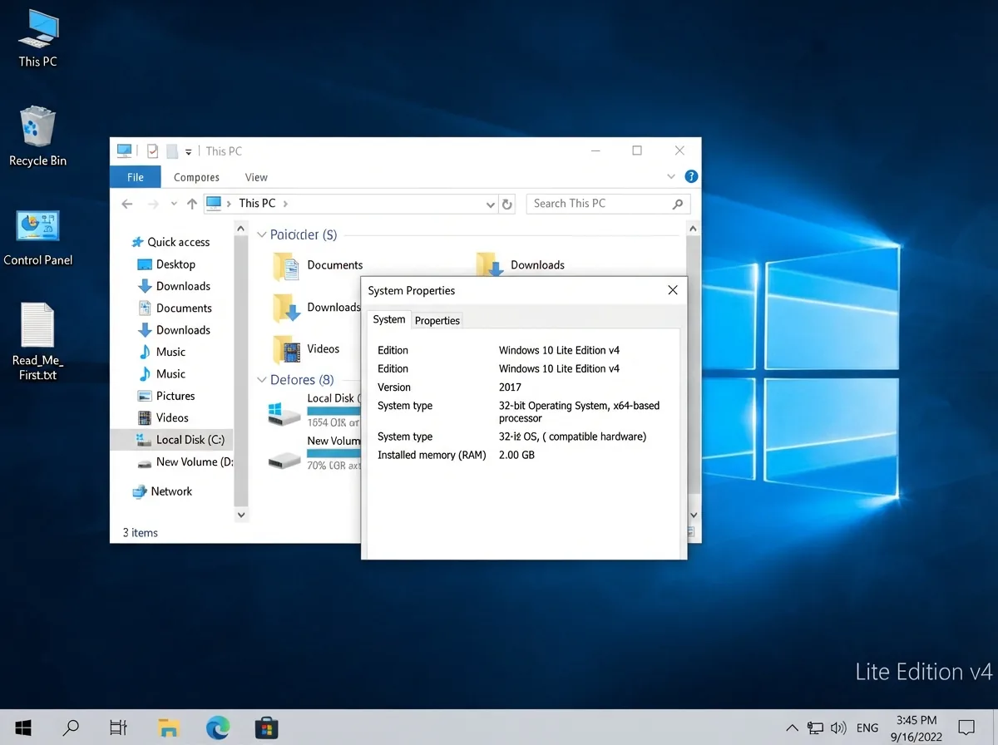
Task: Open the View ribbon tab
Action: click(x=256, y=177)
